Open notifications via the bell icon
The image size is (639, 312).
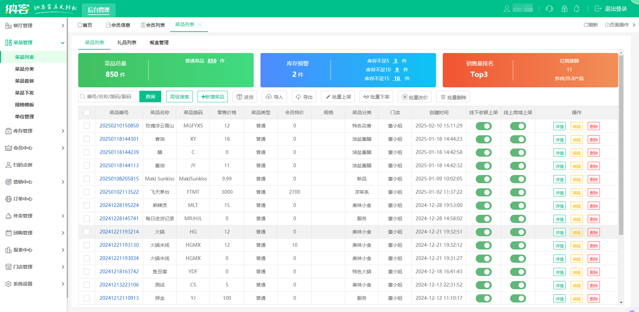point(577,9)
